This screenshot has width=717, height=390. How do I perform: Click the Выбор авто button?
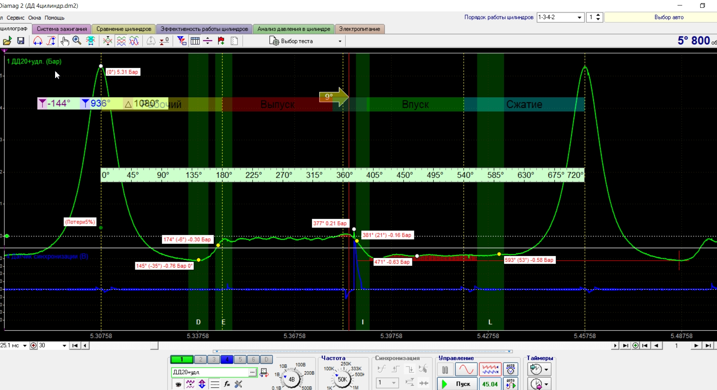pyautogui.click(x=669, y=17)
